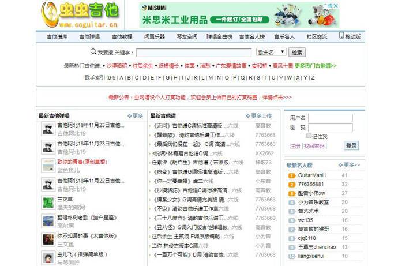Expand 更多 in 最新吉他弹唱 section
The height and width of the screenshot is (266, 398).
(x=134, y=115)
